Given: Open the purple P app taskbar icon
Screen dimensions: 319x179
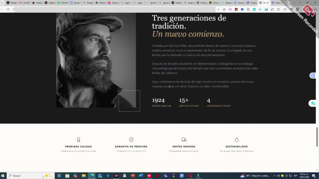Looking at the screenshot, I should point(182,176).
